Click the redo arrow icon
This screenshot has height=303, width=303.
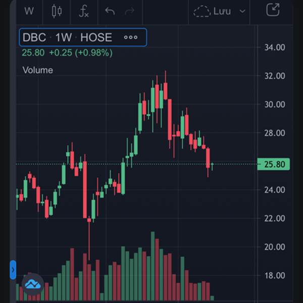click(129, 11)
